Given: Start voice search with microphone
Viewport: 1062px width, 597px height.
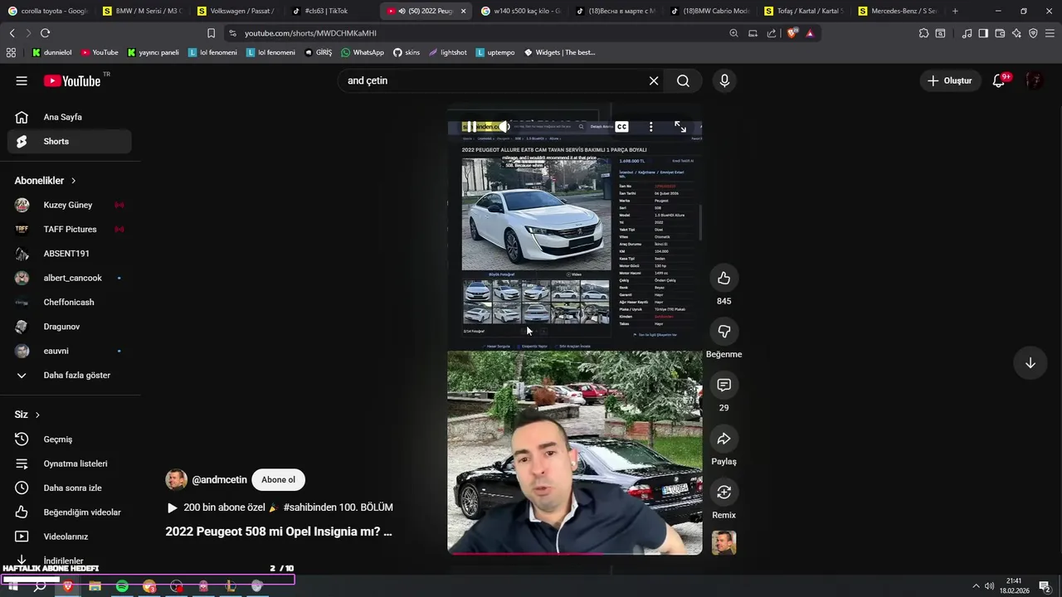Looking at the screenshot, I should tap(724, 80).
